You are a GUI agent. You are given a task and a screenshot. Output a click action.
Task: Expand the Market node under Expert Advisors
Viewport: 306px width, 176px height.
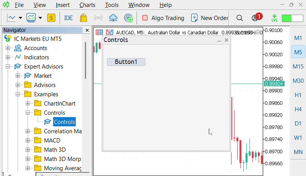(x=18, y=76)
